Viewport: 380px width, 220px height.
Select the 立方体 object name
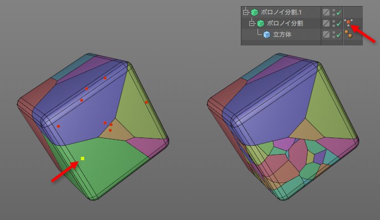[282, 34]
